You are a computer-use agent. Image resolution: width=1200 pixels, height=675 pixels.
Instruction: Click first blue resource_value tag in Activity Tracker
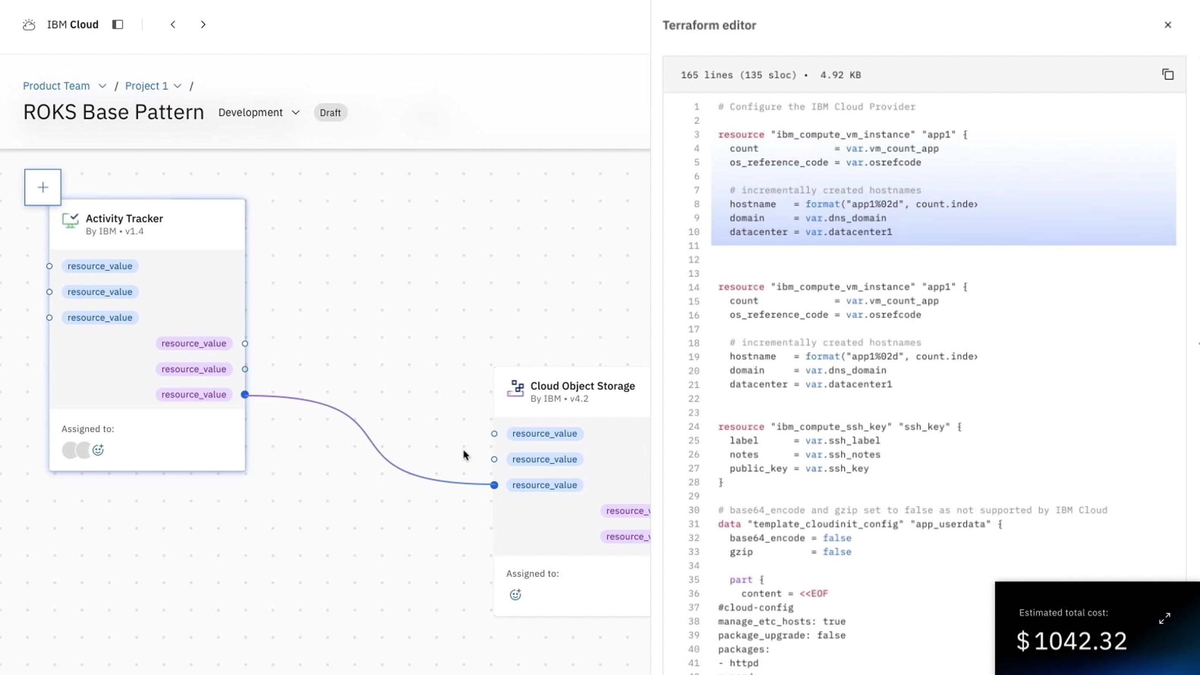(x=100, y=266)
